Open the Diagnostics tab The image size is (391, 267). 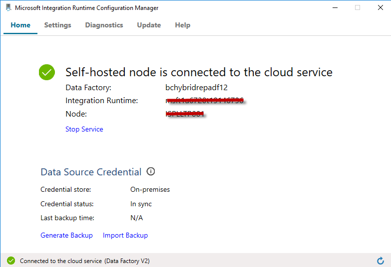tap(104, 25)
